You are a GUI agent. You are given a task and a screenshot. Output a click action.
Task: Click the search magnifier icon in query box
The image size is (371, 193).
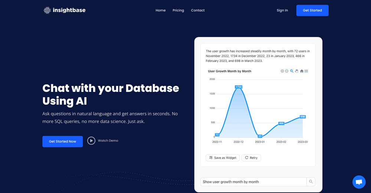pyautogui.click(x=311, y=182)
